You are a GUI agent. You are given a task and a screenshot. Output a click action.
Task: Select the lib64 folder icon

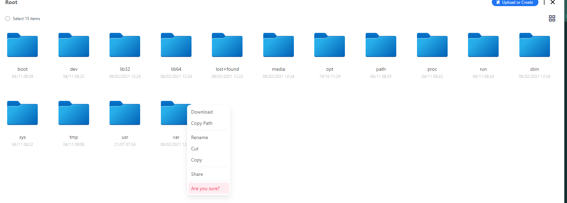point(176,45)
